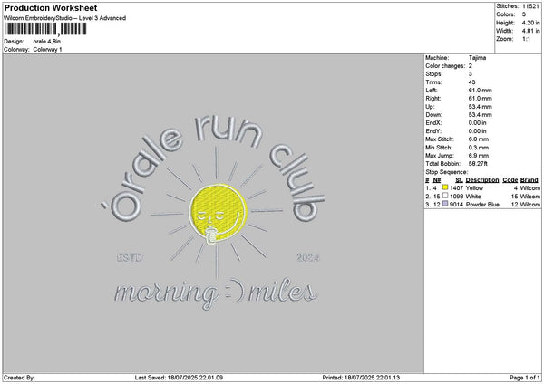Viewport: 544px width, 384px height.
Task: Click the Height value 4.20 in
Action: 530,23
